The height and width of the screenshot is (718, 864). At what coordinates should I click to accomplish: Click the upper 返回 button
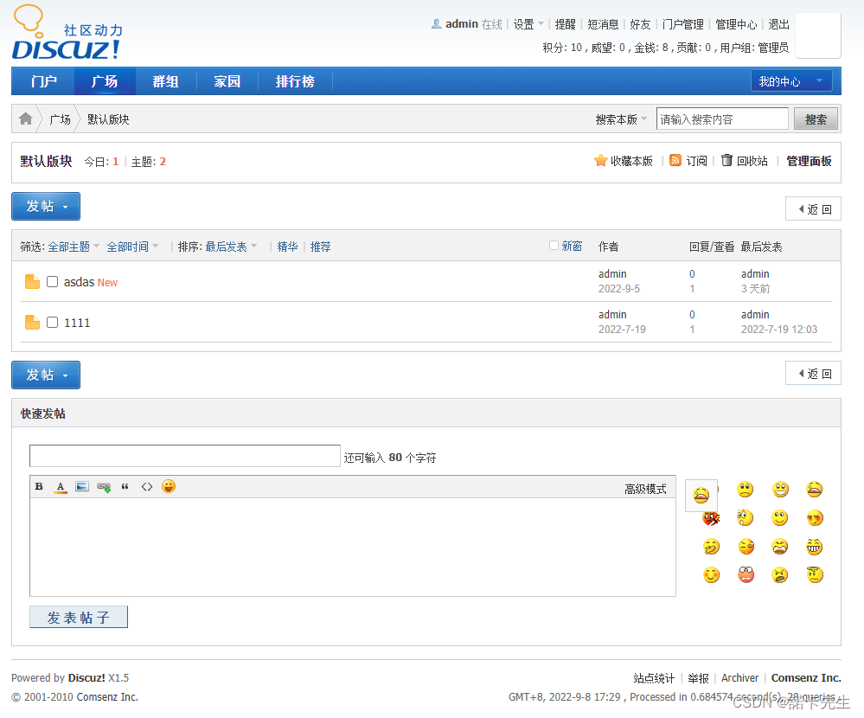coord(813,208)
